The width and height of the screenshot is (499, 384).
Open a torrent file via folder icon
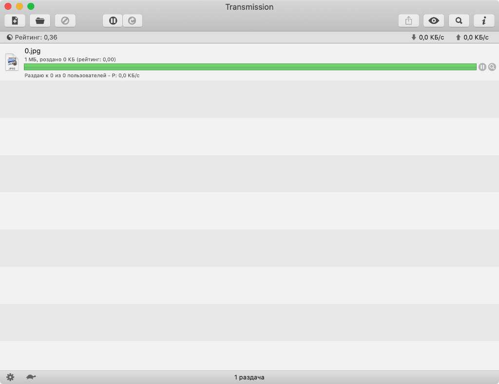tap(40, 20)
